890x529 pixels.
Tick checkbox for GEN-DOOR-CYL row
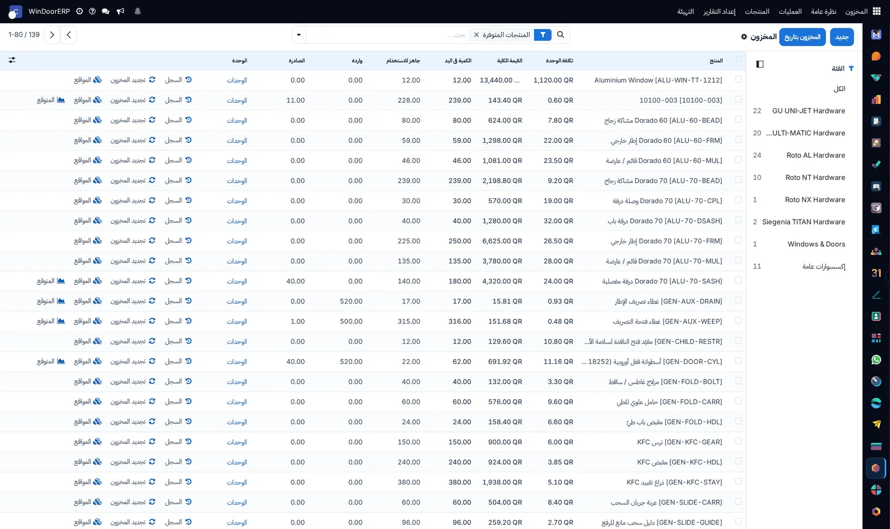tap(738, 361)
